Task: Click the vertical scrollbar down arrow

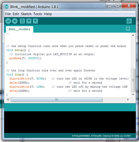Action: coord(133,95)
